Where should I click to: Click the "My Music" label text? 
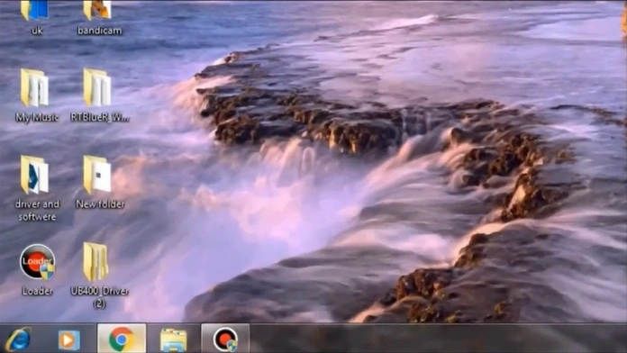pos(37,118)
